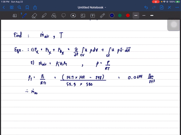181x135 pixels.
Task: Go back with the left chevron
Action: tap(4, 7)
